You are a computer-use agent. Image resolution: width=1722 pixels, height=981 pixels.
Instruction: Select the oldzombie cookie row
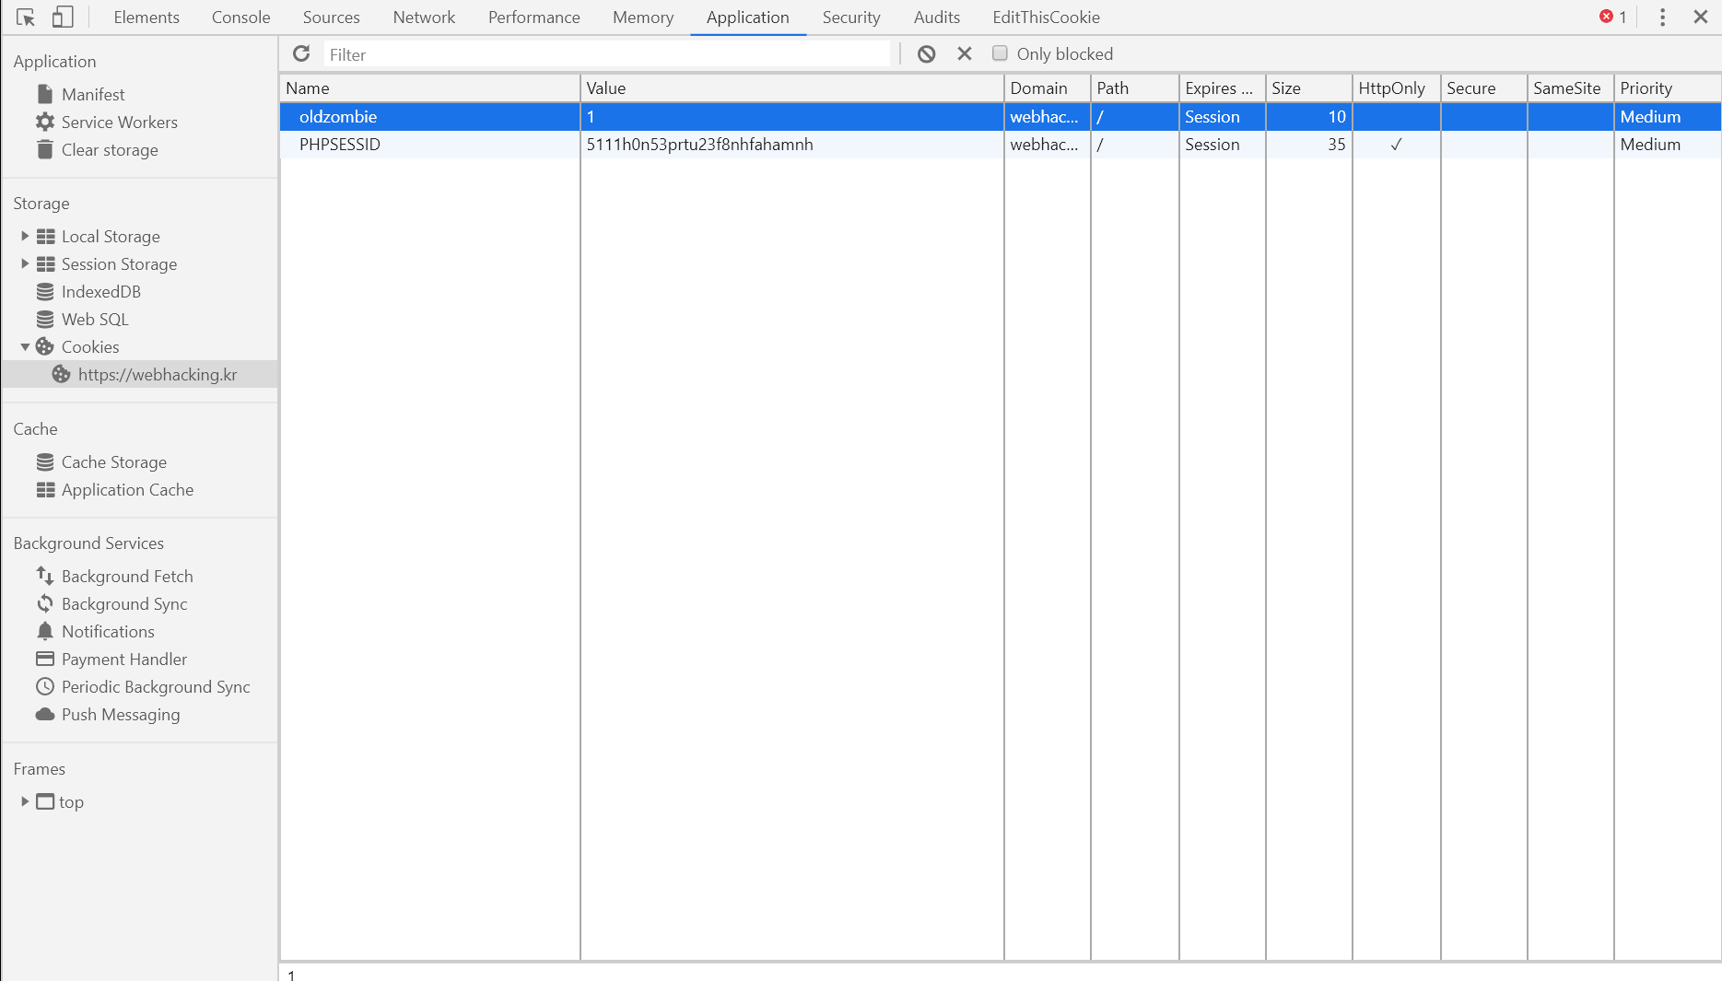coord(1001,117)
